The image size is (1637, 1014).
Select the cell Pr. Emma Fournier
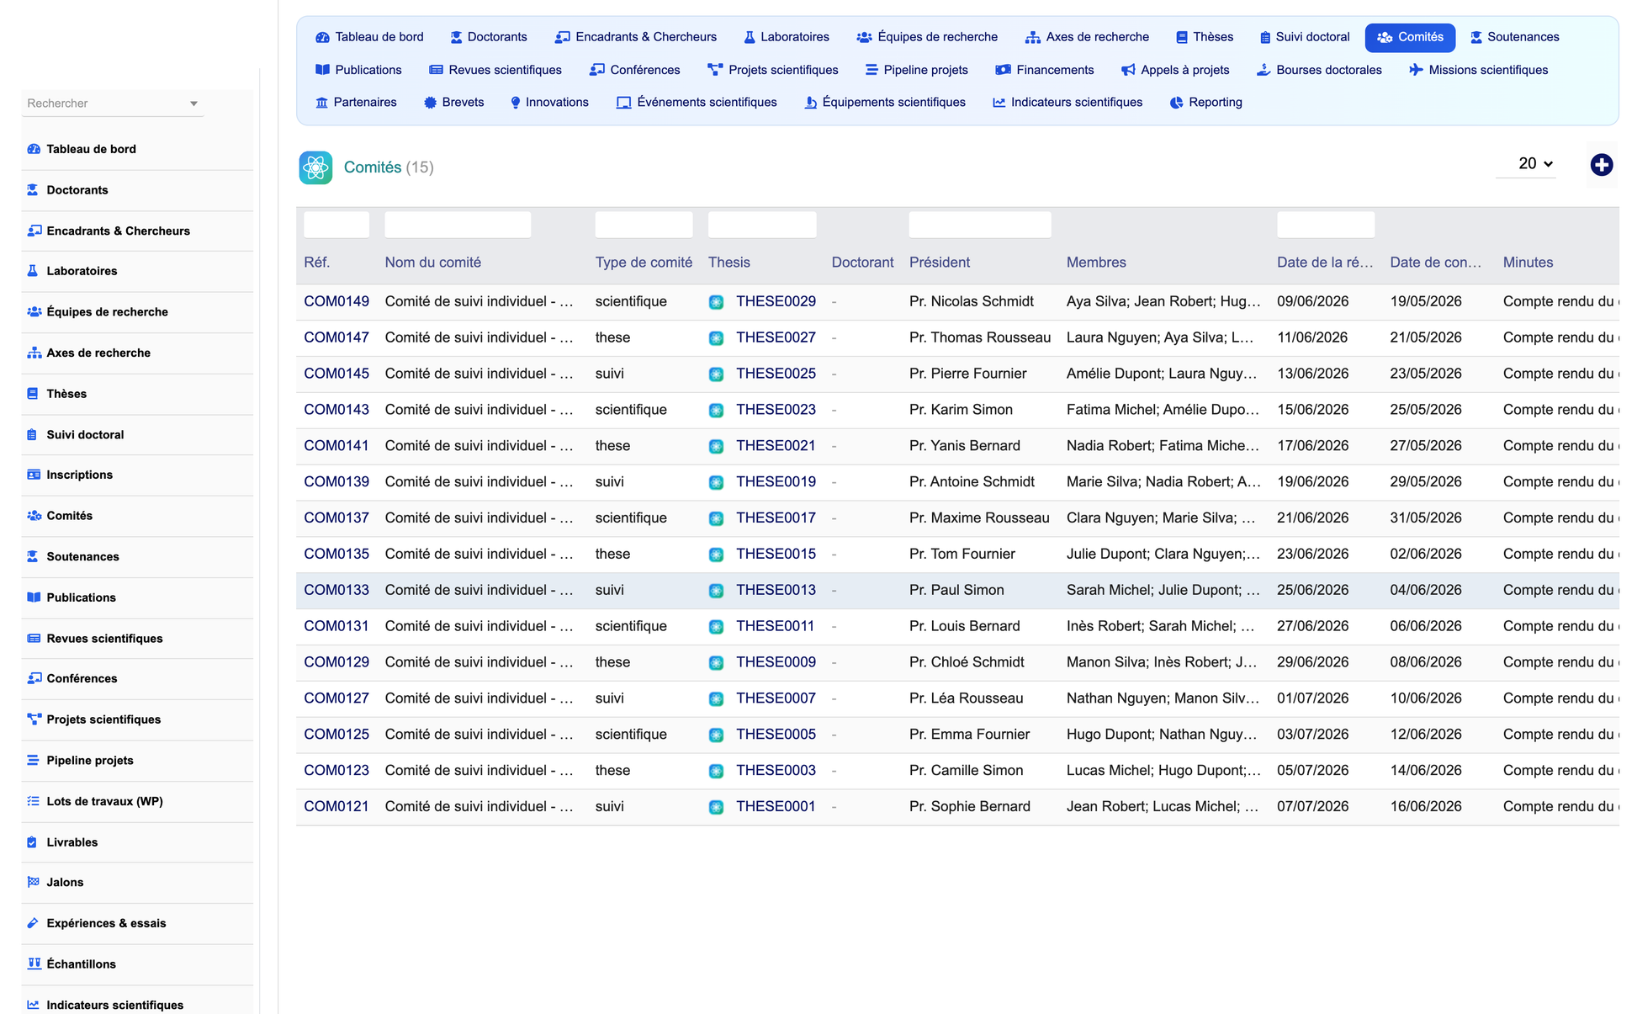pos(969,734)
